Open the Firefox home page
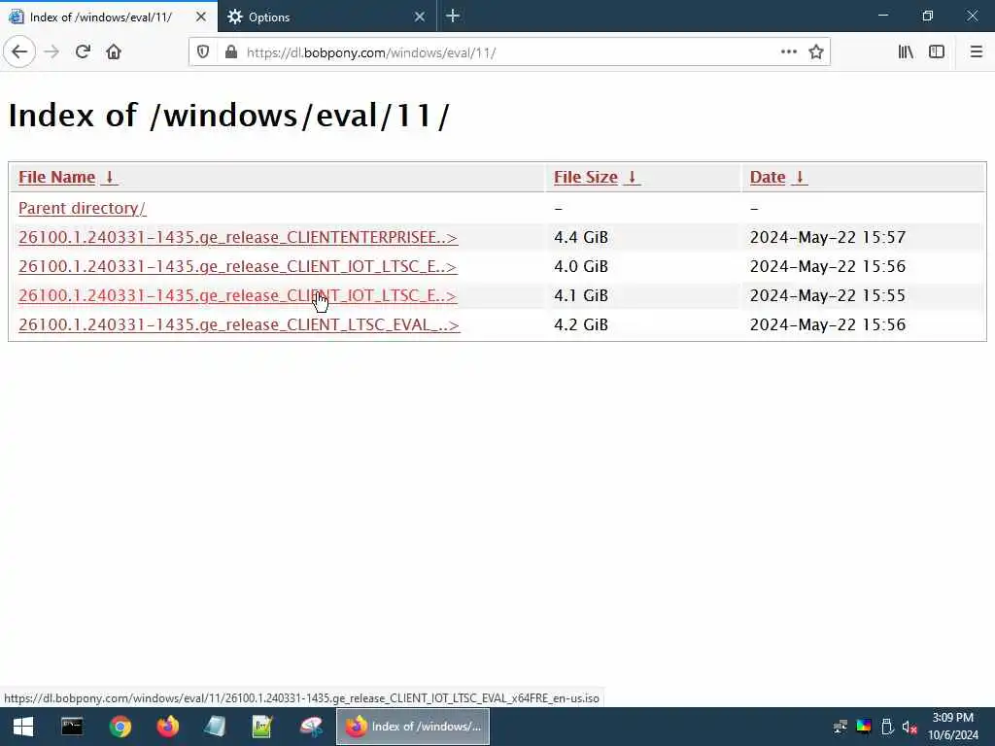Screen dimensions: 995x746 114,52
